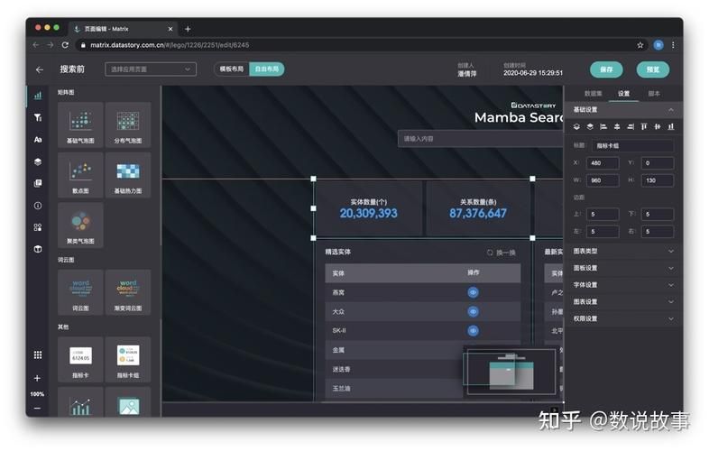Screen dimensions: 709x451
Task: Reload the page in the browser
Action: tap(65, 45)
